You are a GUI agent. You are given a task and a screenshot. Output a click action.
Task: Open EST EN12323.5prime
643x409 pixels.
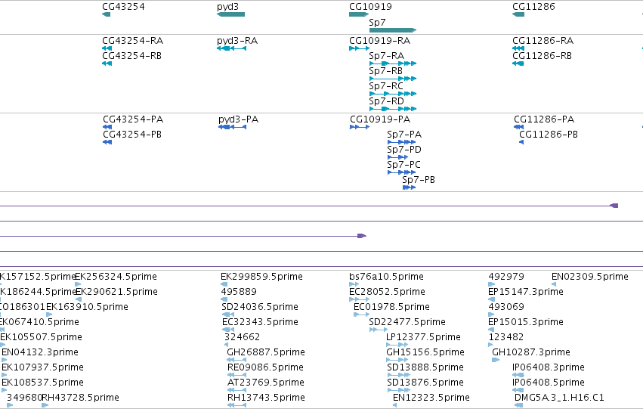pos(431,398)
